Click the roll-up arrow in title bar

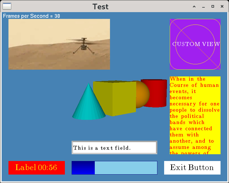click(194, 6)
